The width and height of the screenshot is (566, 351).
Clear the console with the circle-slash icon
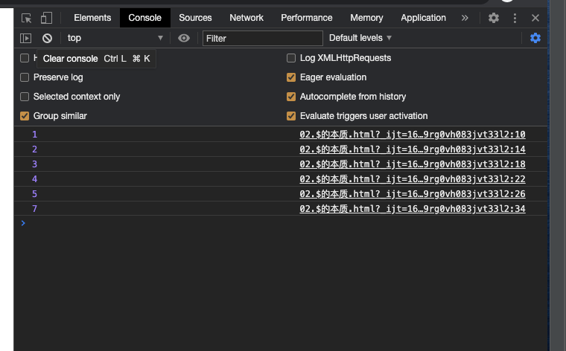tap(47, 38)
